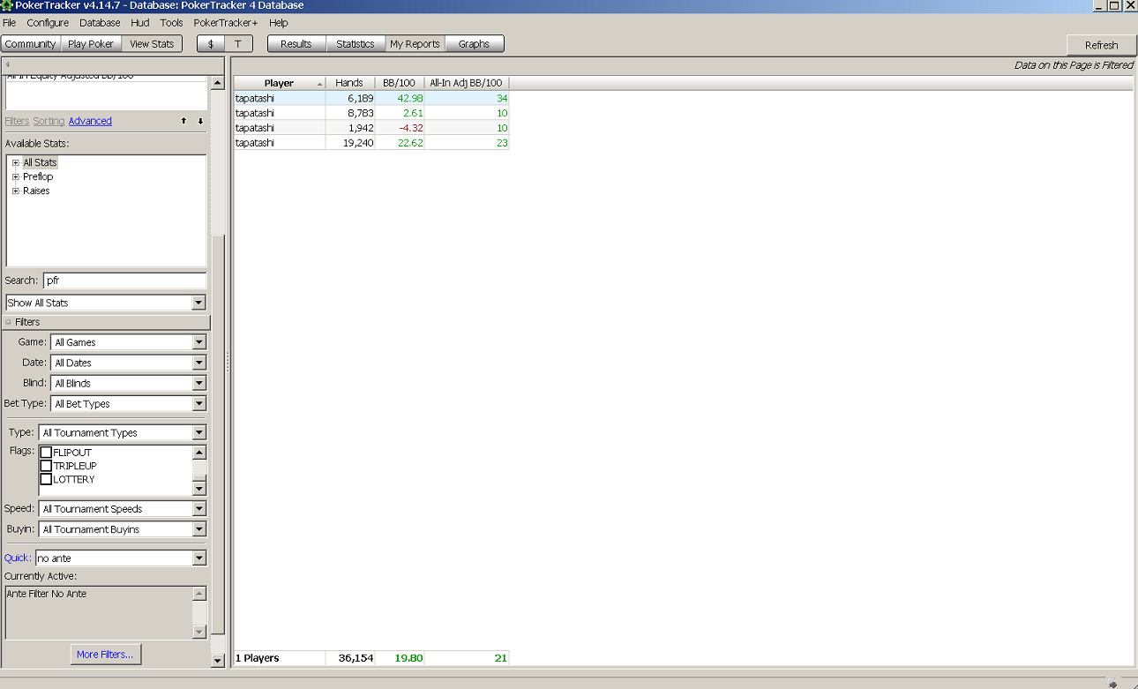Sort by the Hands column header
Image resolution: width=1138 pixels, height=689 pixels.
point(350,83)
